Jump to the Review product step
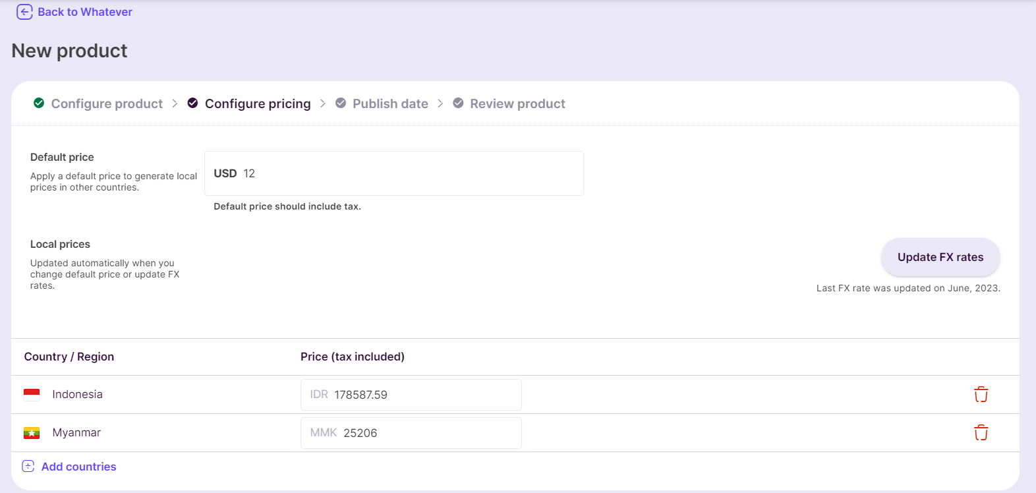Viewport: 1036px width, 493px height. click(517, 103)
